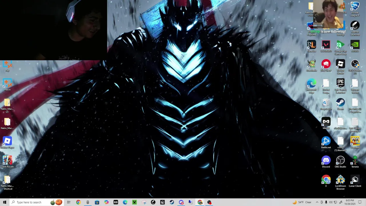
Task: Select the Clash Royale desktop icon
Action: pos(7,162)
